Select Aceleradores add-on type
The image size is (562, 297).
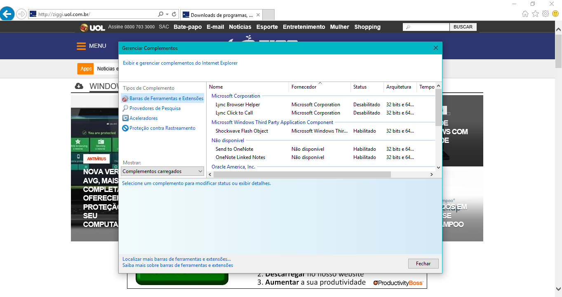(x=140, y=118)
